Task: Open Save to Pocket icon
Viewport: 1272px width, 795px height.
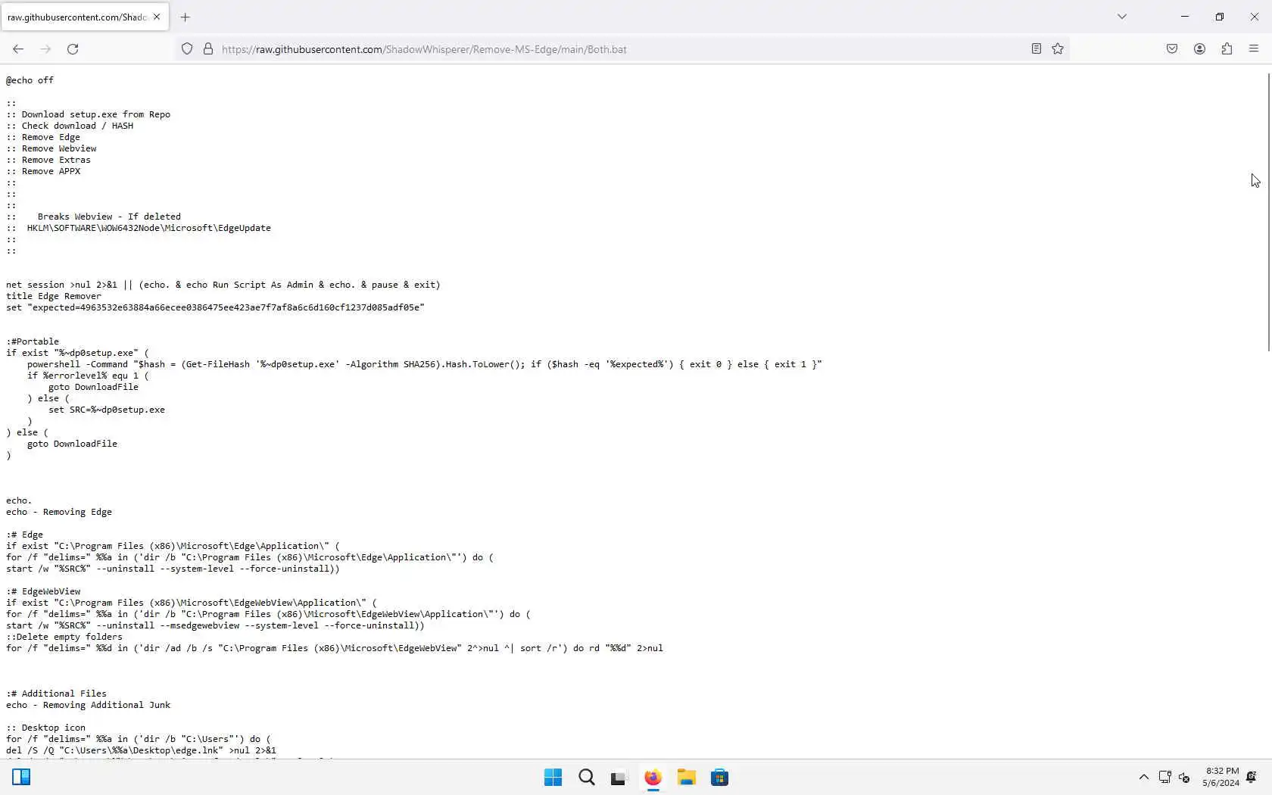Action: [1172, 49]
